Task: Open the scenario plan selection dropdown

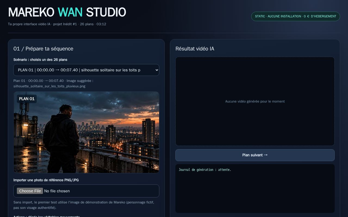Action: click(x=86, y=70)
